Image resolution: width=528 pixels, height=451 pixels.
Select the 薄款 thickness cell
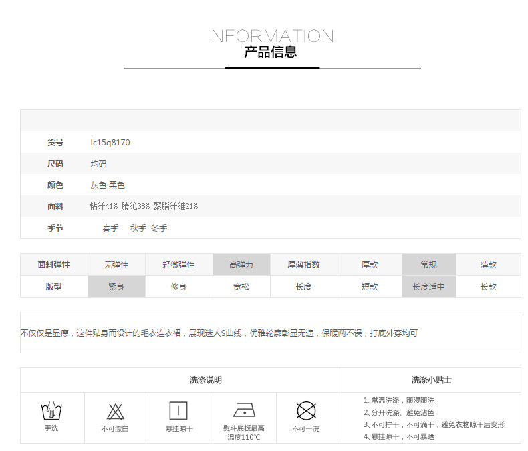[488, 265]
